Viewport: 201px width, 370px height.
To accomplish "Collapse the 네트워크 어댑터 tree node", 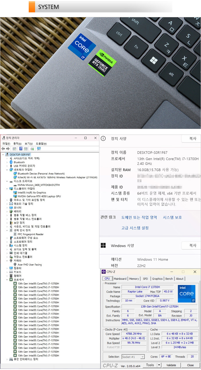I will point(7,170).
